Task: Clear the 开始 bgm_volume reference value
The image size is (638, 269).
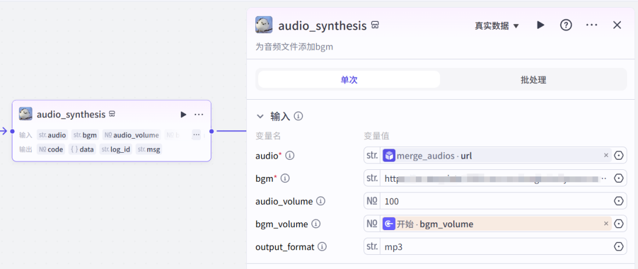Action: click(x=606, y=224)
